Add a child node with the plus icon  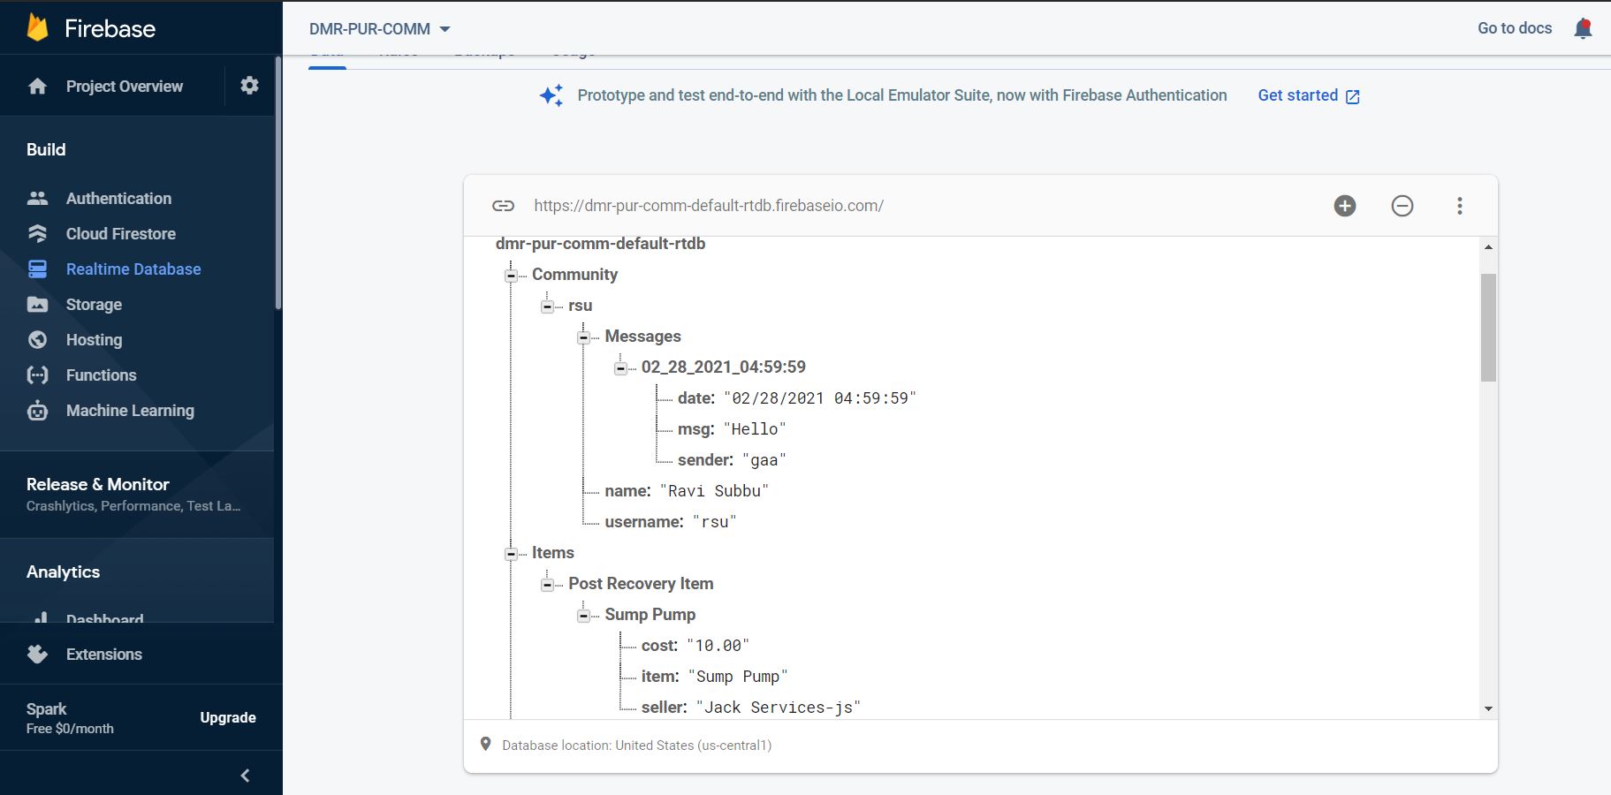(1345, 206)
